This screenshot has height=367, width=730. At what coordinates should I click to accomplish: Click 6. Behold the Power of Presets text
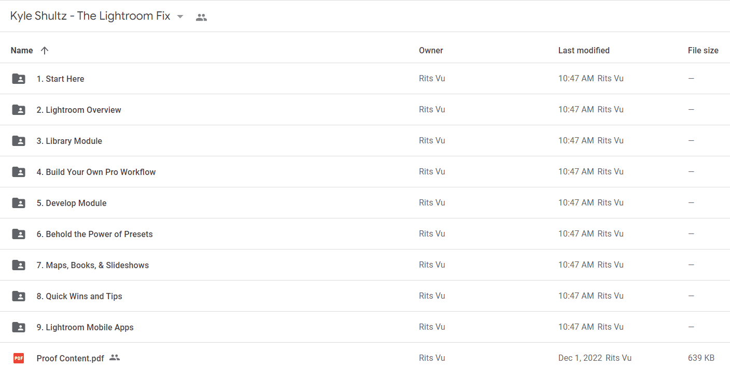[x=95, y=234]
